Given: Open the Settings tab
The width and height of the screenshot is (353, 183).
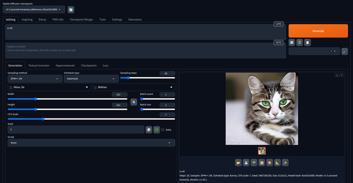Looking at the screenshot, I should [117, 19].
